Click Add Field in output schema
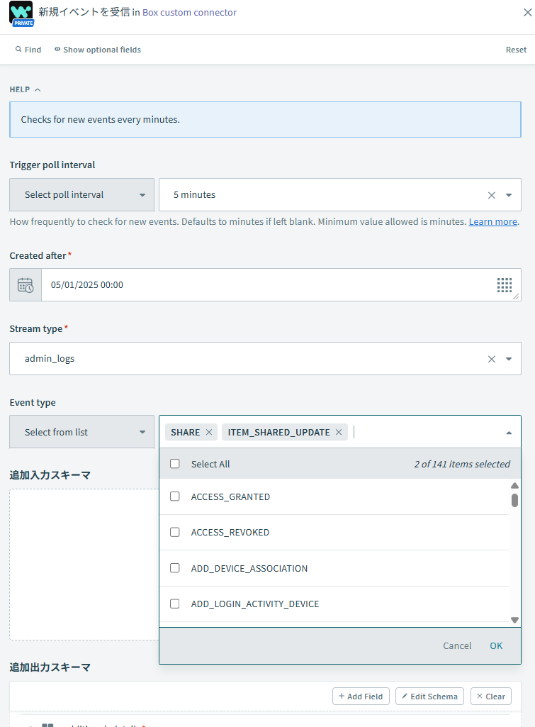The image size is (535, 727). (x=361, y=697)
